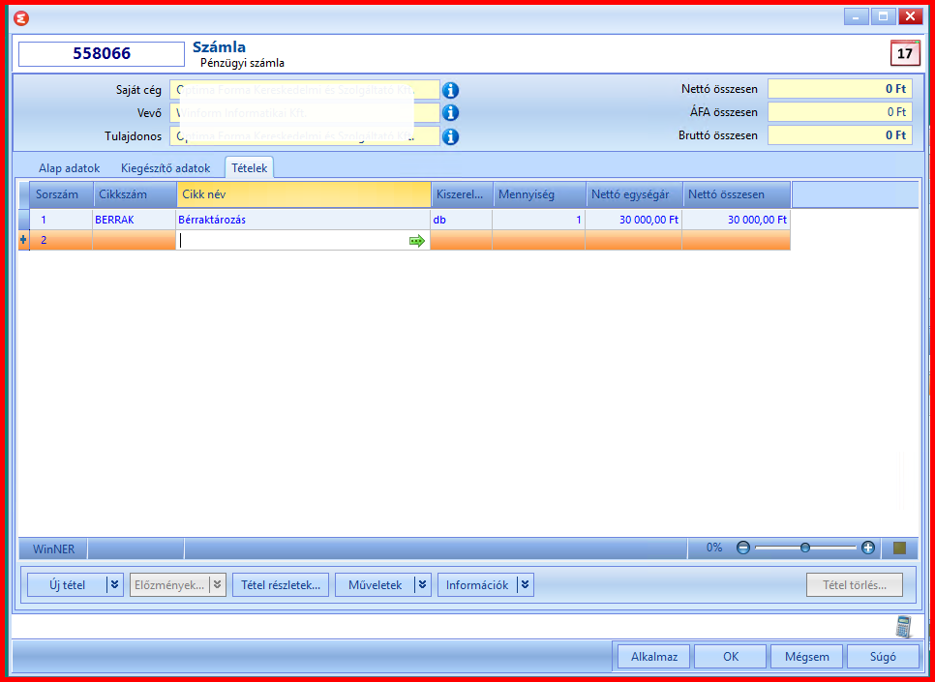The height and width of the screenshot is (682, 935).
Task: Click the ÁFA összesen total field
Action: coord(839,111)
